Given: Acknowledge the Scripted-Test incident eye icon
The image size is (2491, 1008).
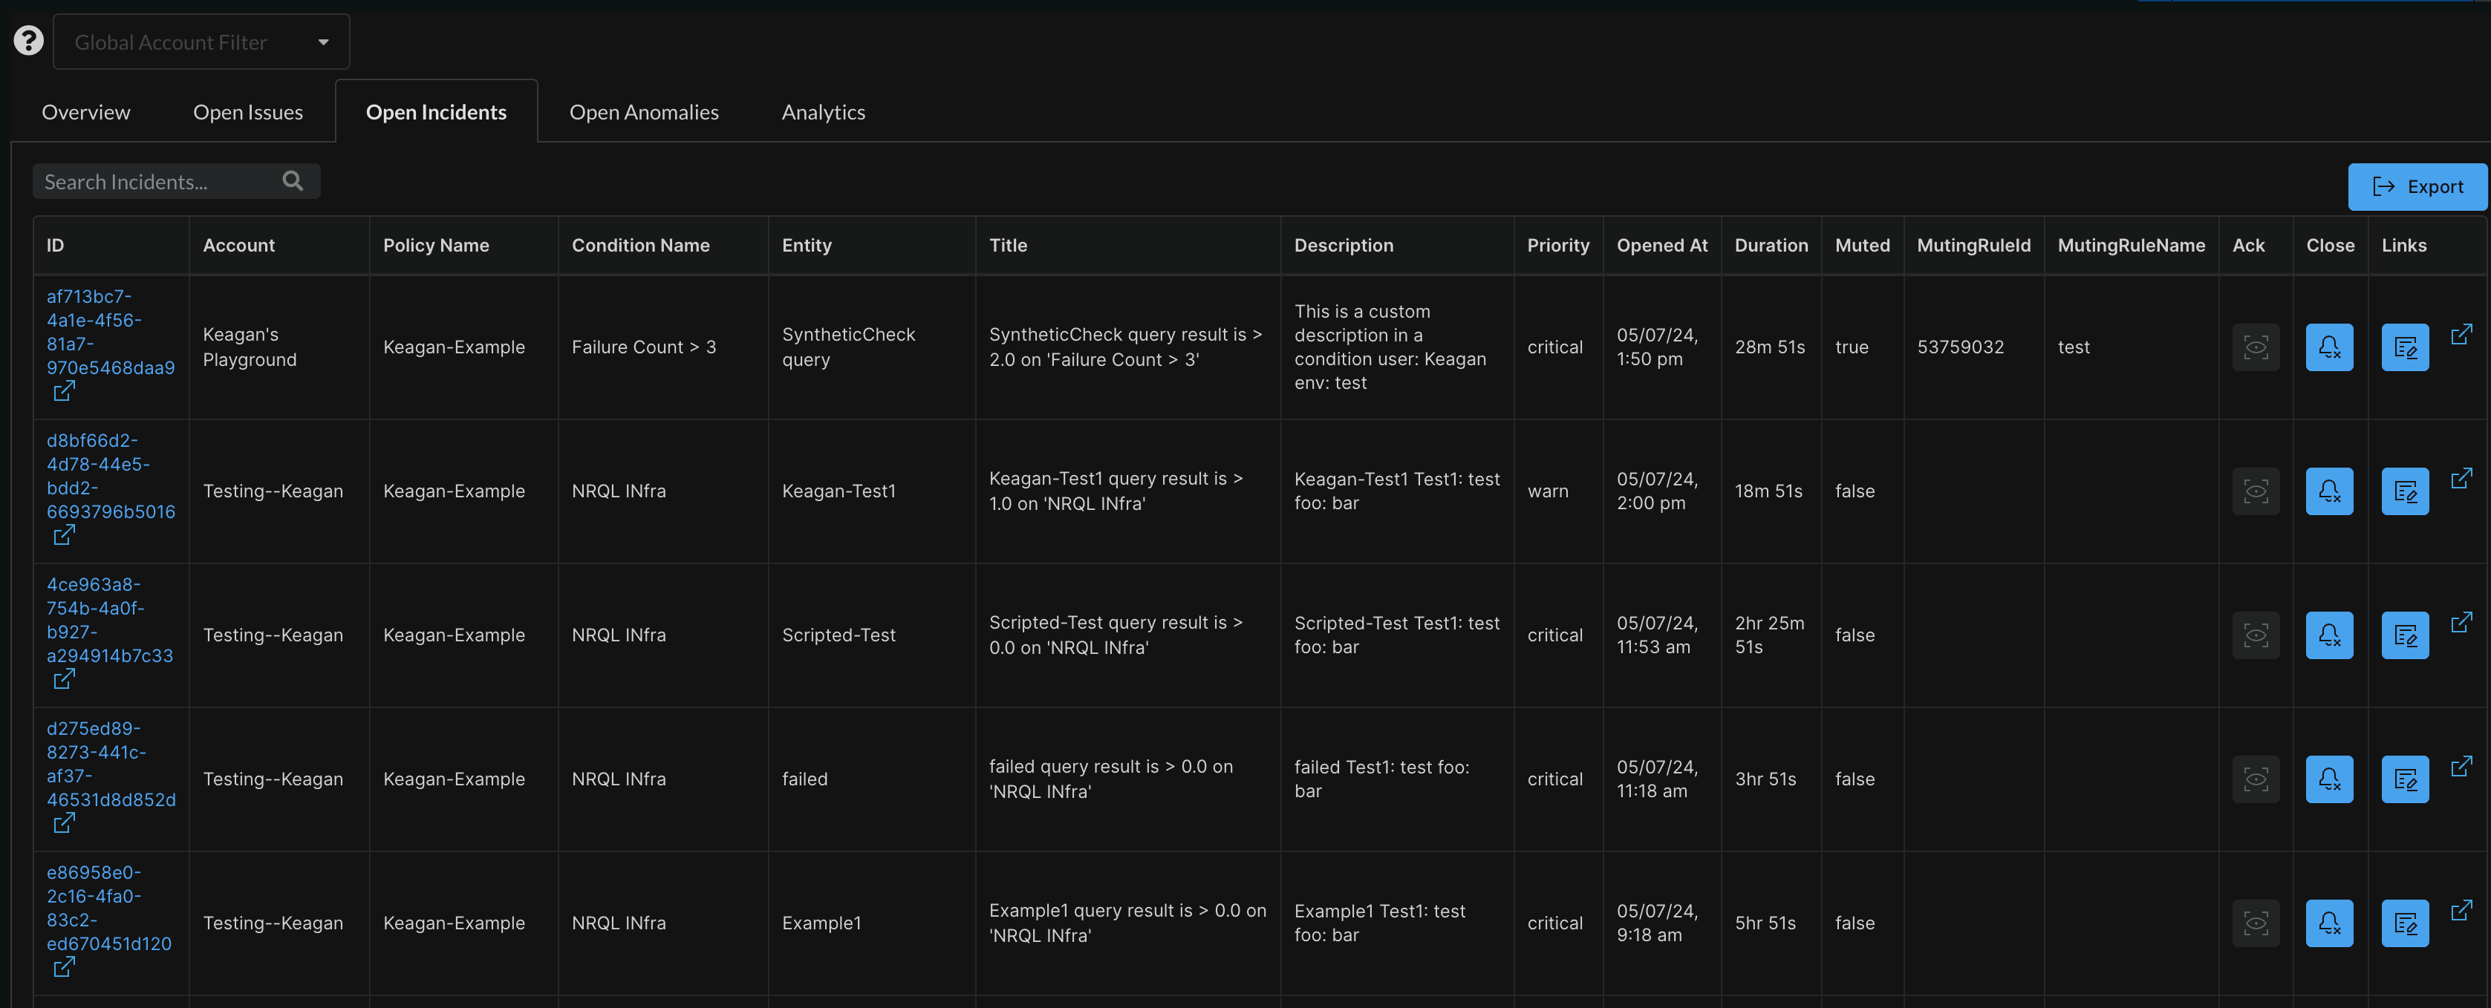Looking at the screenshot, I should (2255, 635).
